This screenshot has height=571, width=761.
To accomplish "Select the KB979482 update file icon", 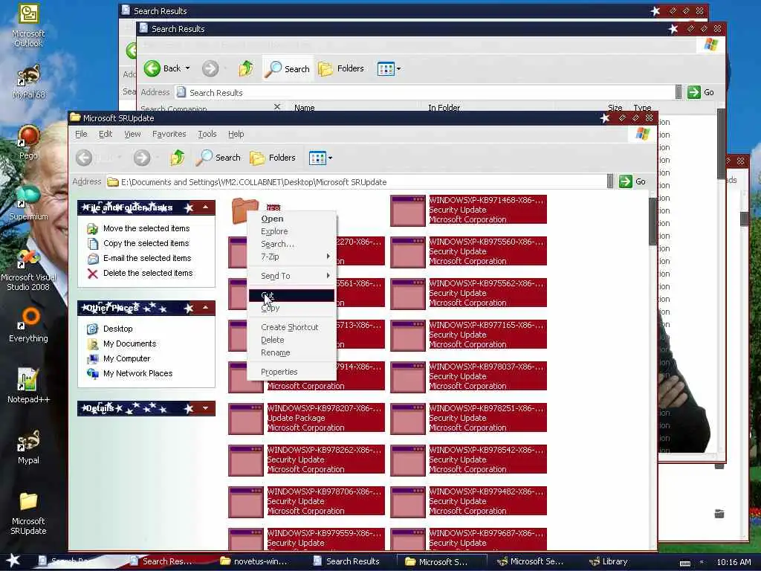I will pos(408,502).
